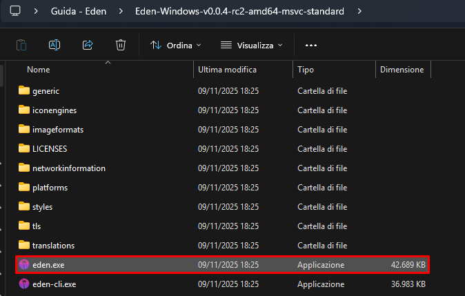The image size is (465, 296).
Task: Click the Share toolbar icon
Action: [x=88, y=45]
